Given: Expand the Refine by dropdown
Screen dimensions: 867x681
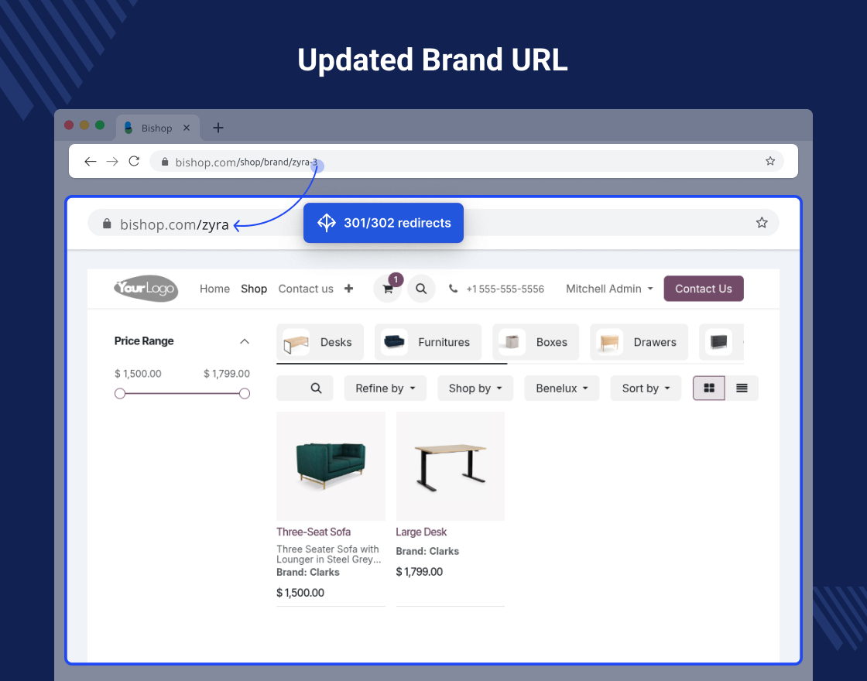Looking at the screenshot, I should tap(385, 388).
